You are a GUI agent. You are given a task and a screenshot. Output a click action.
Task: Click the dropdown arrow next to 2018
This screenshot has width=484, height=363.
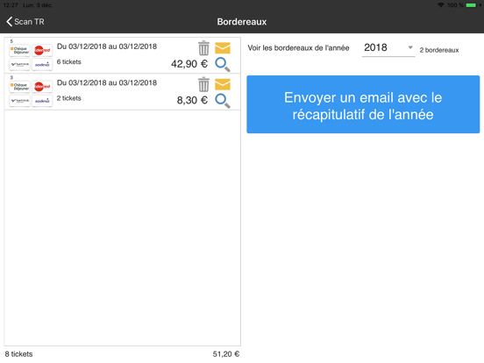410,47
